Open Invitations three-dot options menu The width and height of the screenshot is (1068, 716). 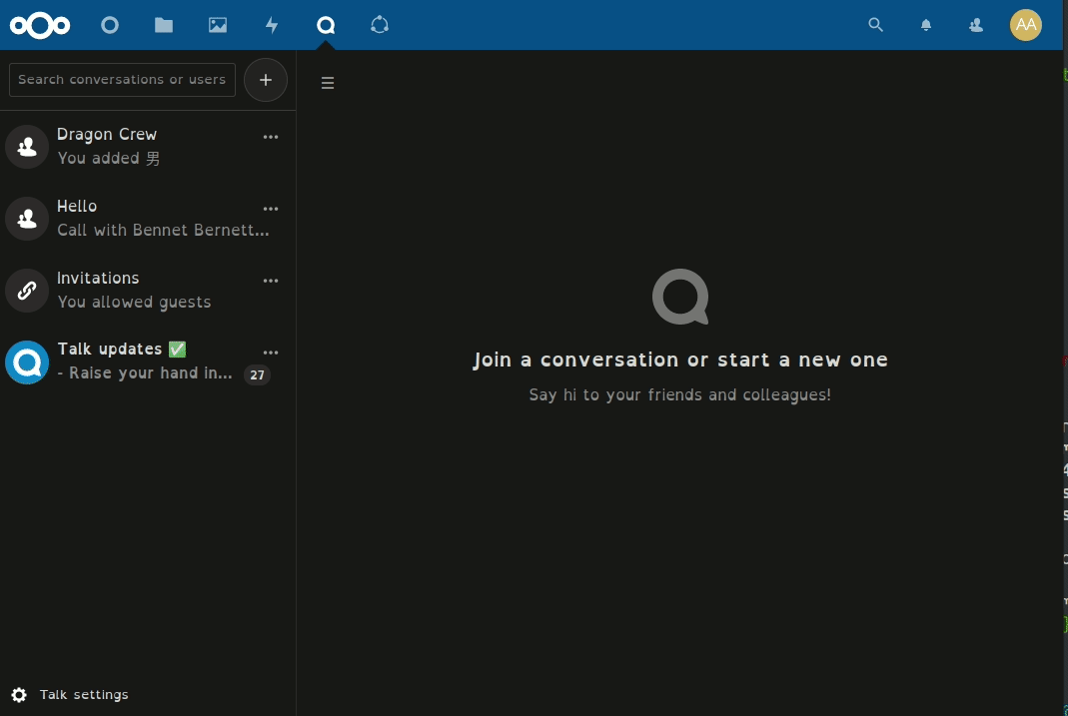(271, 281)
